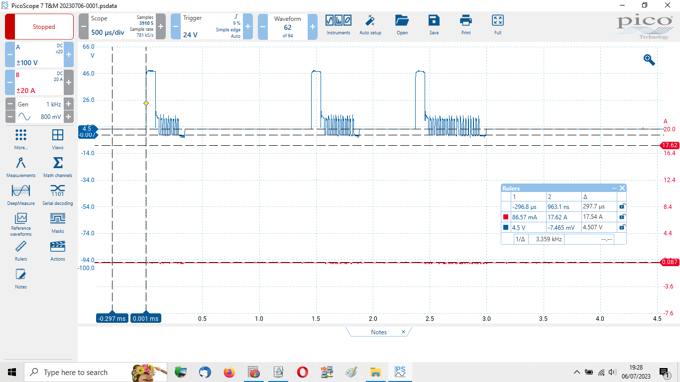Open the Views layout menu

tap(58, 139)
